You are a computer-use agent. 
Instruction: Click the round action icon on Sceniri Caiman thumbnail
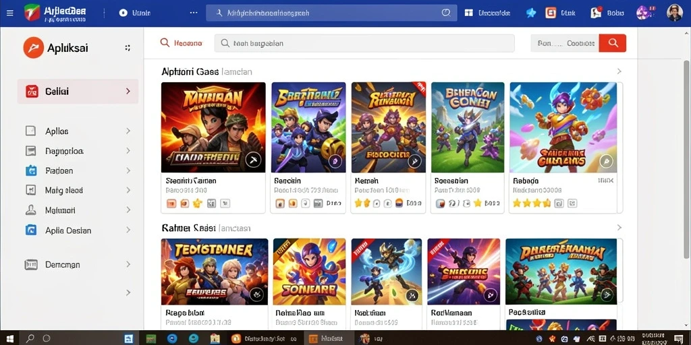tap(254, 160)
